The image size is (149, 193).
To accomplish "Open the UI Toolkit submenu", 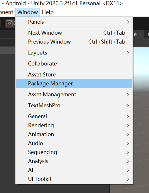I will click(x=74, y=179).
